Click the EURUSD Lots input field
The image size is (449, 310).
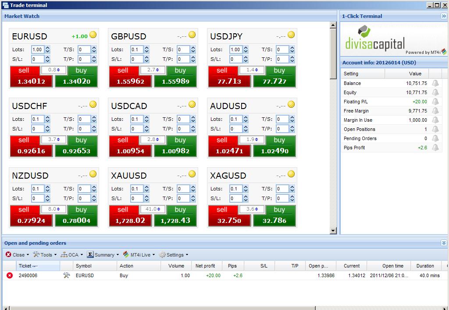click(38, 49)
